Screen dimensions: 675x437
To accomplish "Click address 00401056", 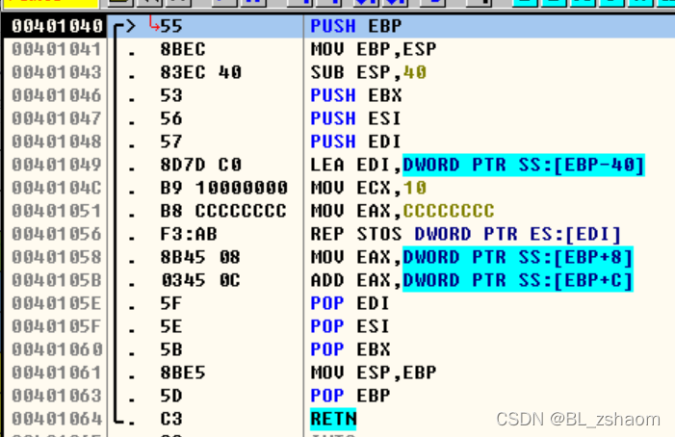I will 57,235.
